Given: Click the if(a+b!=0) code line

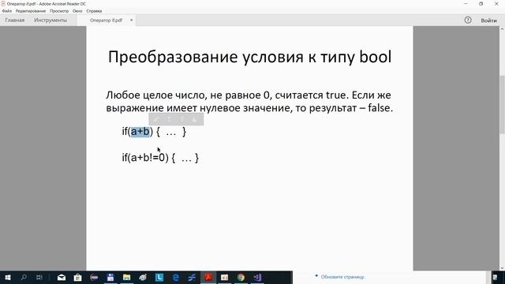Looking at the screenshot, I should pos(160,158).
